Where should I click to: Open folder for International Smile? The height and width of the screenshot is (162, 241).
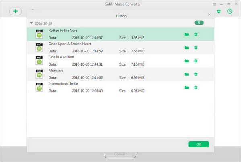[x=187, y=87]
